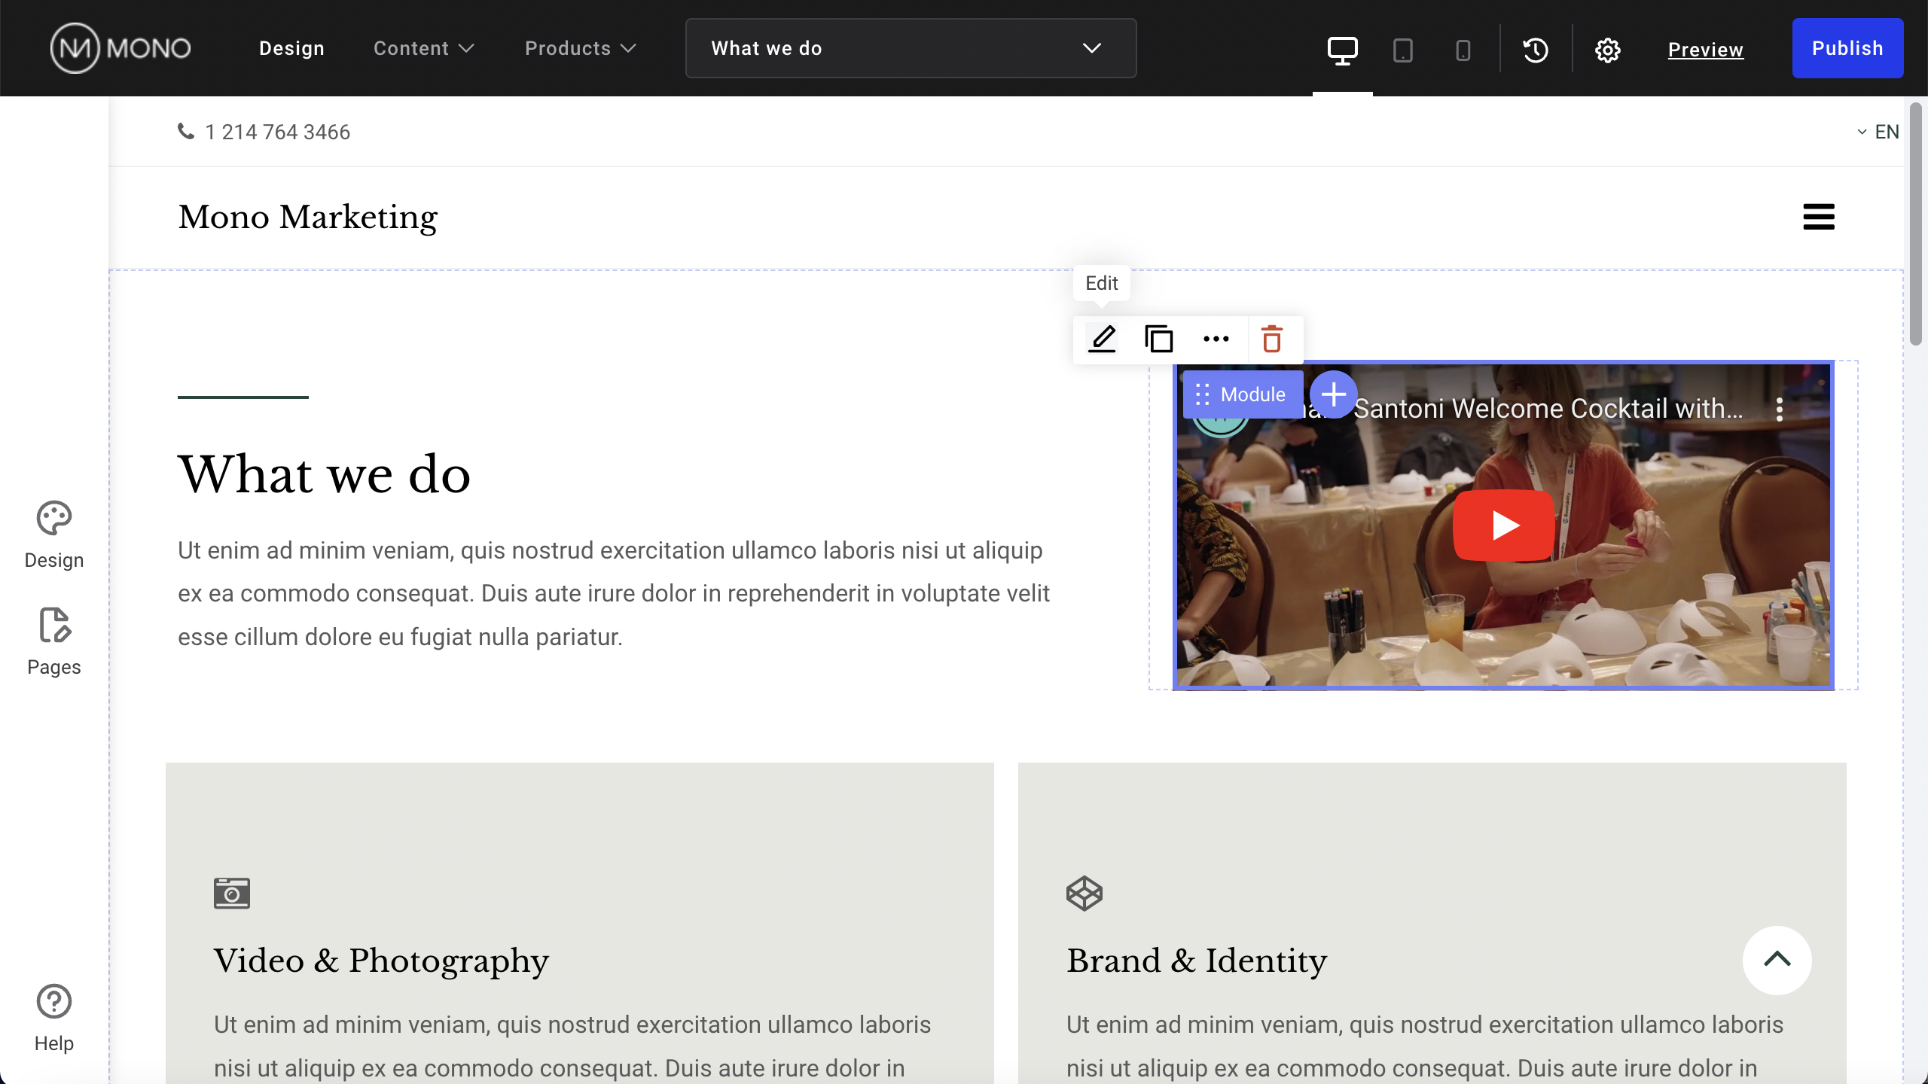Click the plus icon to add a module
The width and height of the screenshot is (1928, 1084).
[1333, 394]
